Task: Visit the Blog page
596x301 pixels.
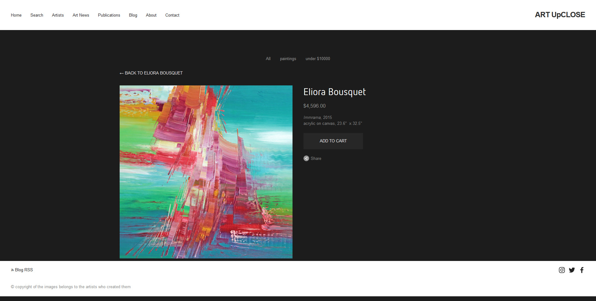Action: [133, 15]
